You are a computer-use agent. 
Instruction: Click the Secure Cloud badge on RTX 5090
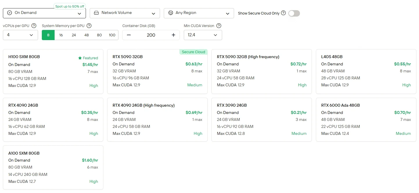click(193, 52)
